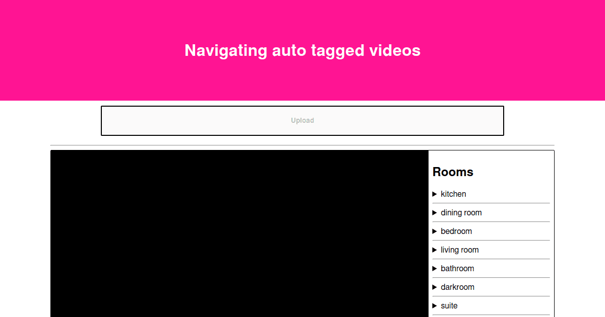Image resolution: width=605 pixels, height=317 pixels.
Task: Click the separator line under kitchen
Action: coord(491,203)
